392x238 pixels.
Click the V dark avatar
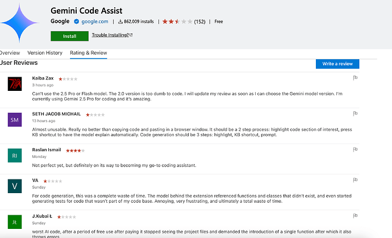(x=15, y=186)
